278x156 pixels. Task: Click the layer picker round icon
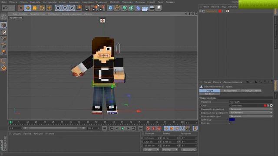pos(271,105)
